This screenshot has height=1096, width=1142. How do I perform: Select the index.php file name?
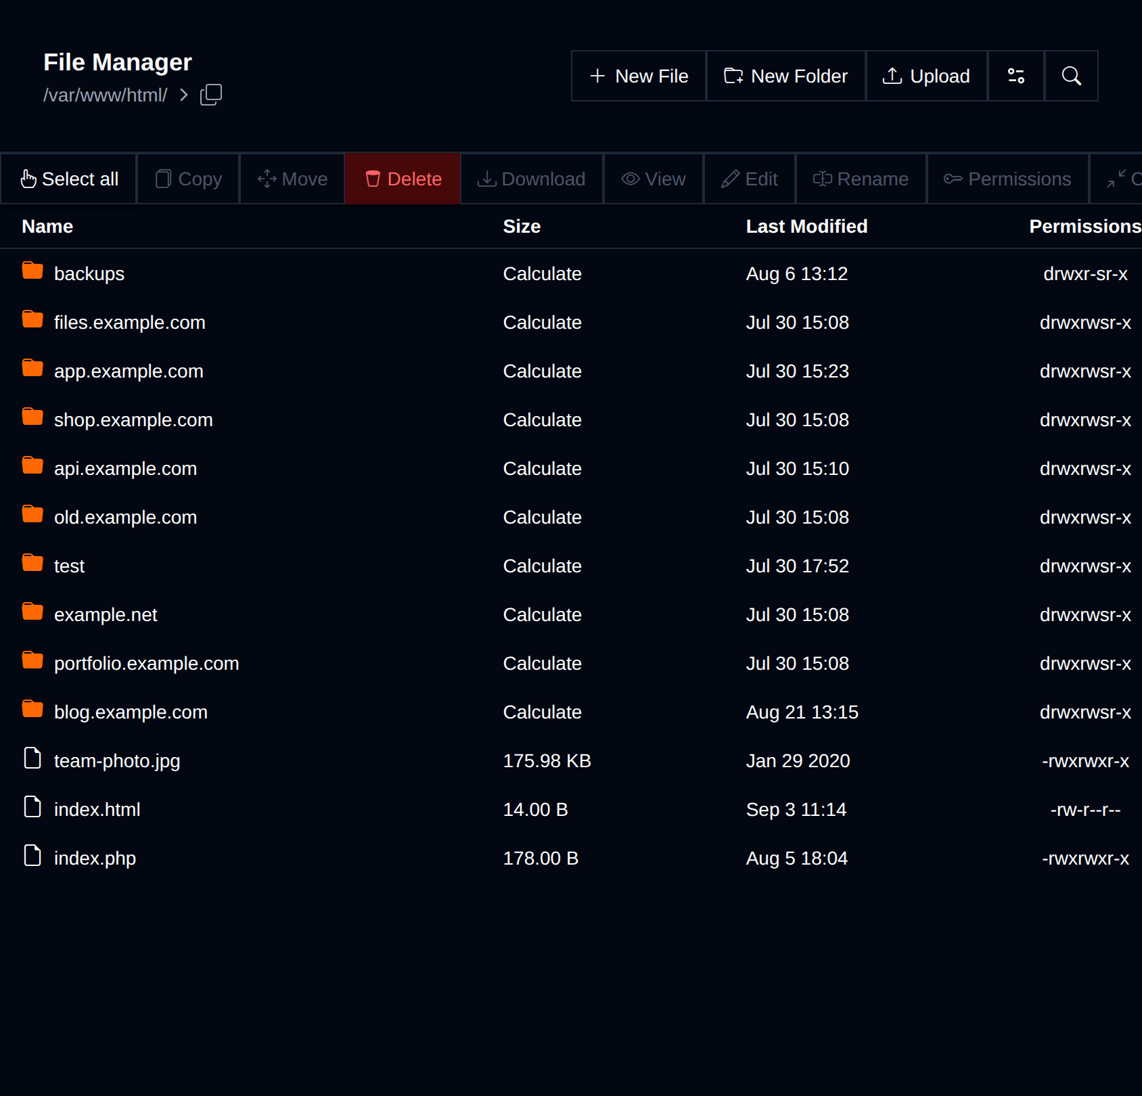95,859
